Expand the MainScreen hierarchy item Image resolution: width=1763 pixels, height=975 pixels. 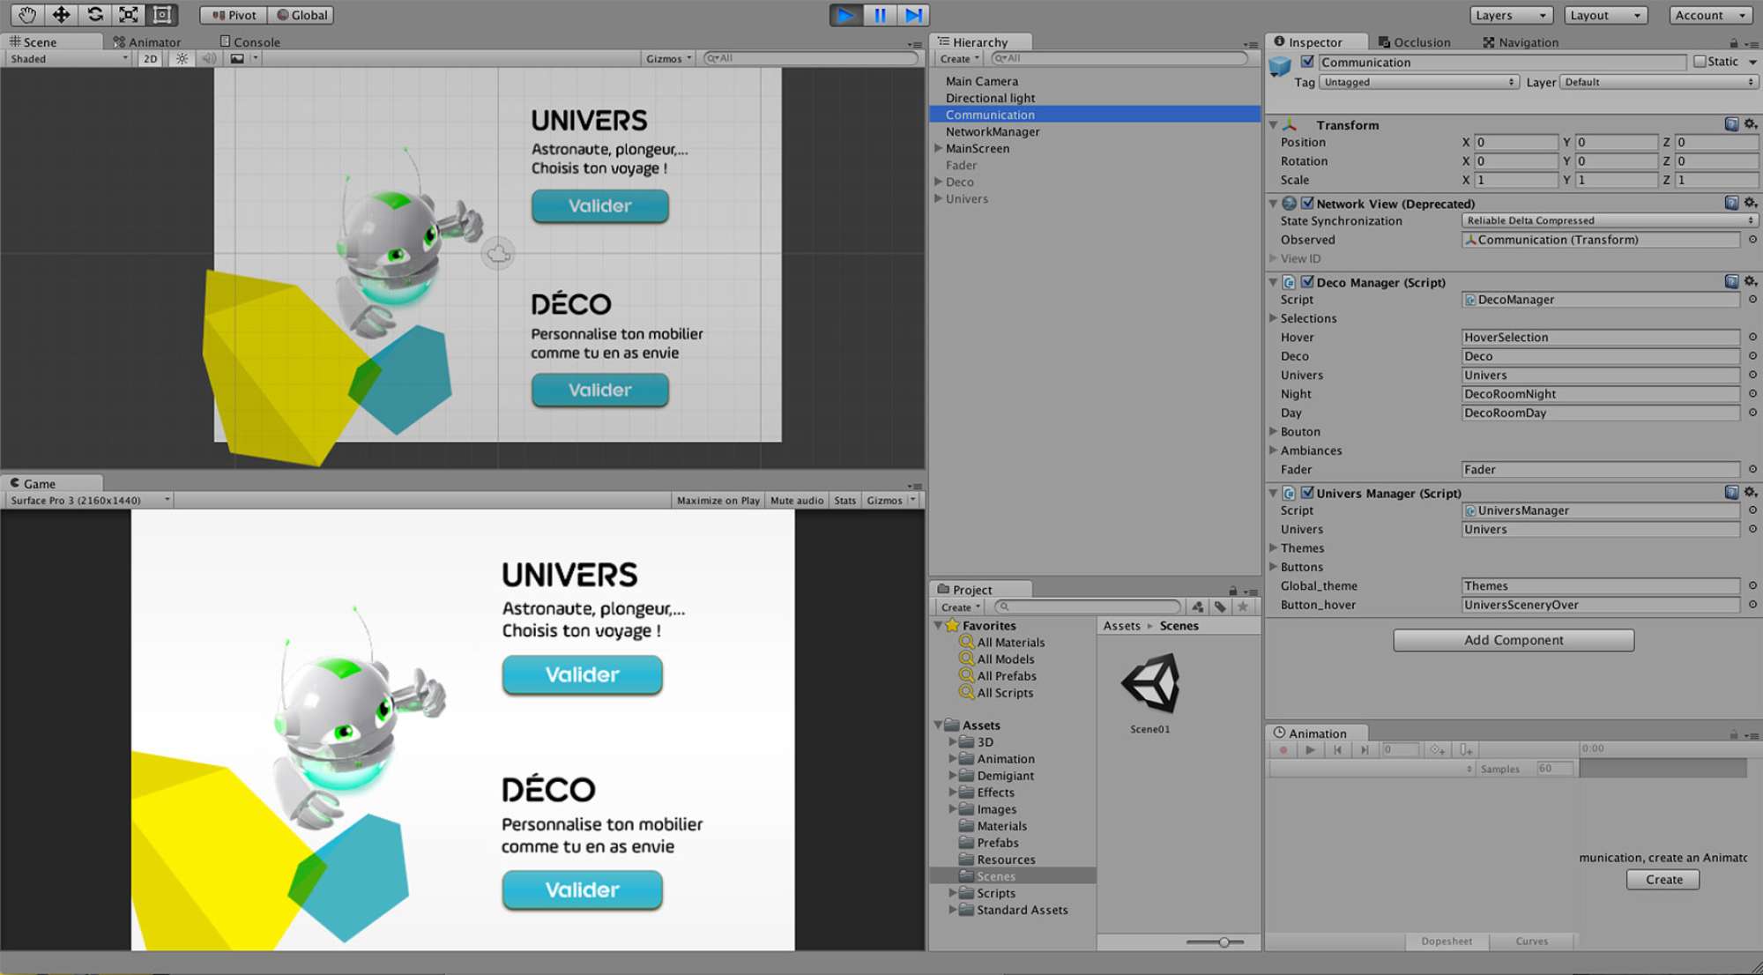click(x=939, y=148)
